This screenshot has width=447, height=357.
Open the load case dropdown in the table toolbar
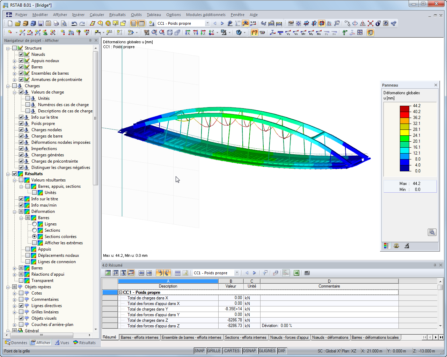tap(237, 273)
